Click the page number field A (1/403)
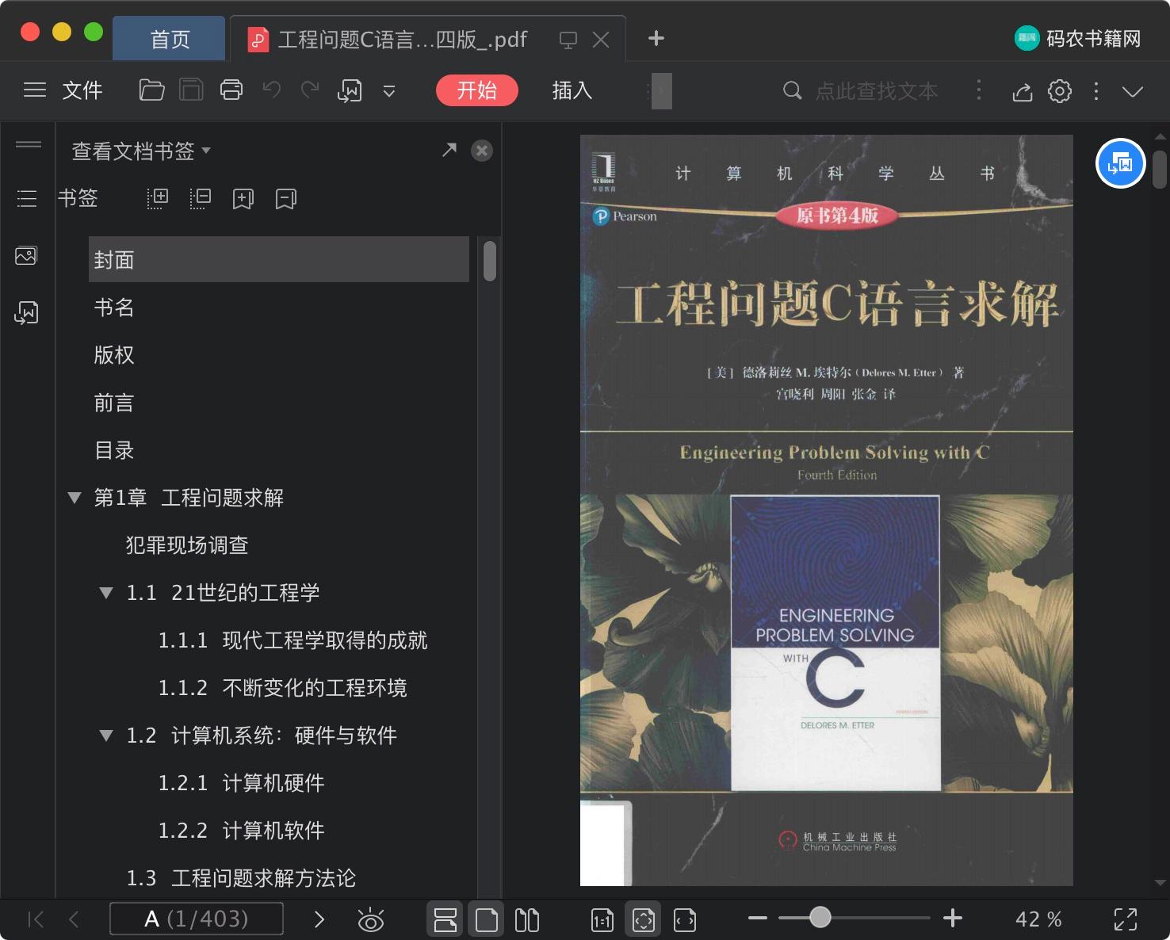The width and height of the screenshot is (1170, 940). tap(197, 919)
